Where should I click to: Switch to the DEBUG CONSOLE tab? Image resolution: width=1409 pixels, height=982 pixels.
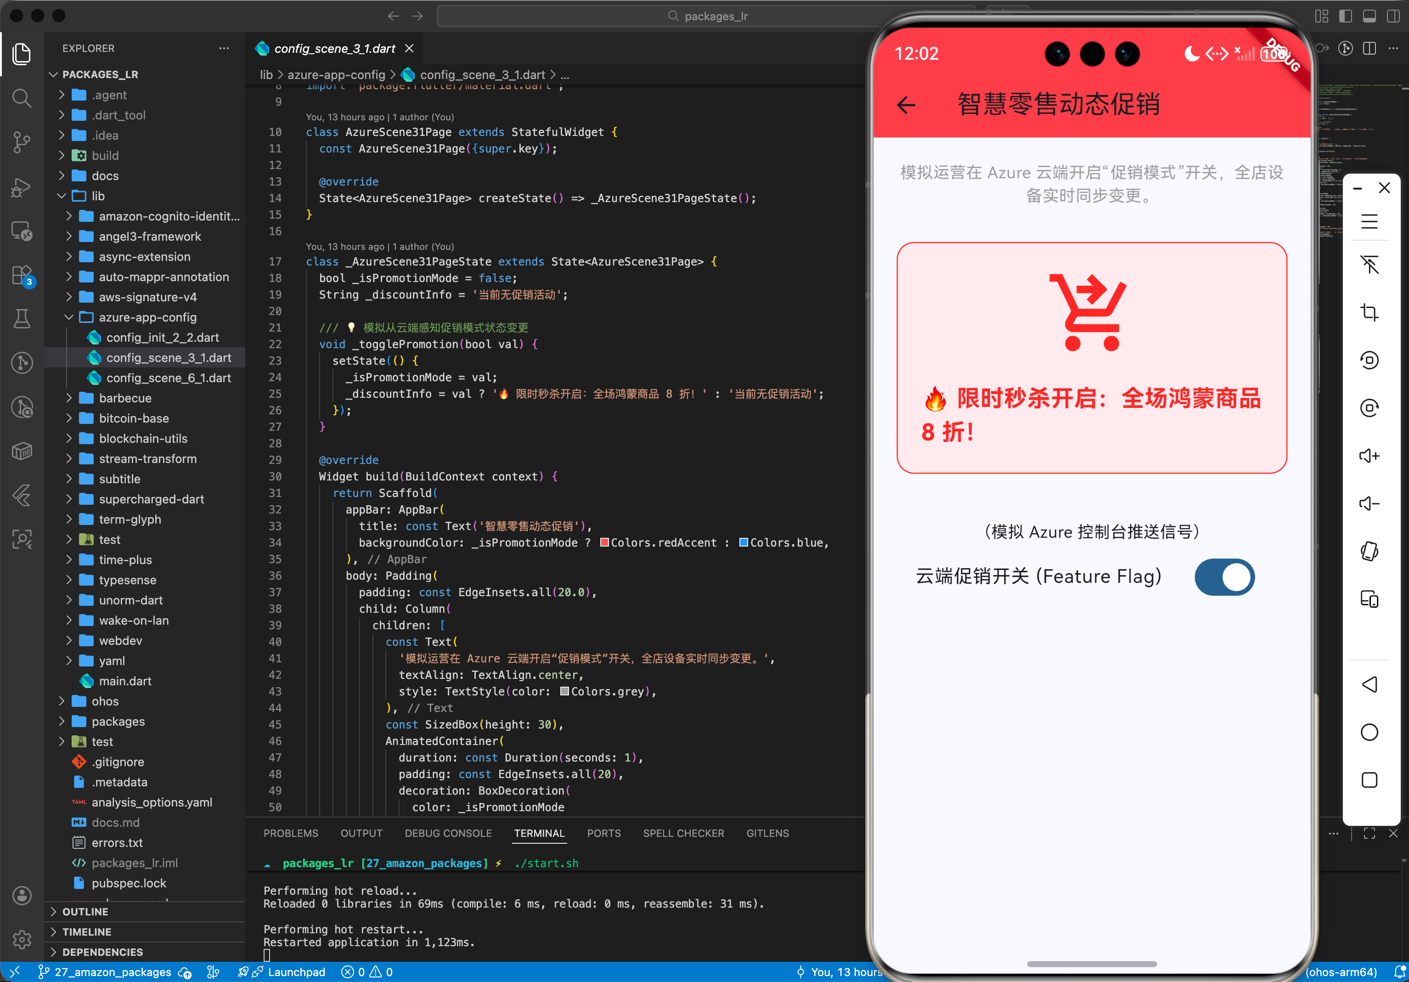coord(448,833)
